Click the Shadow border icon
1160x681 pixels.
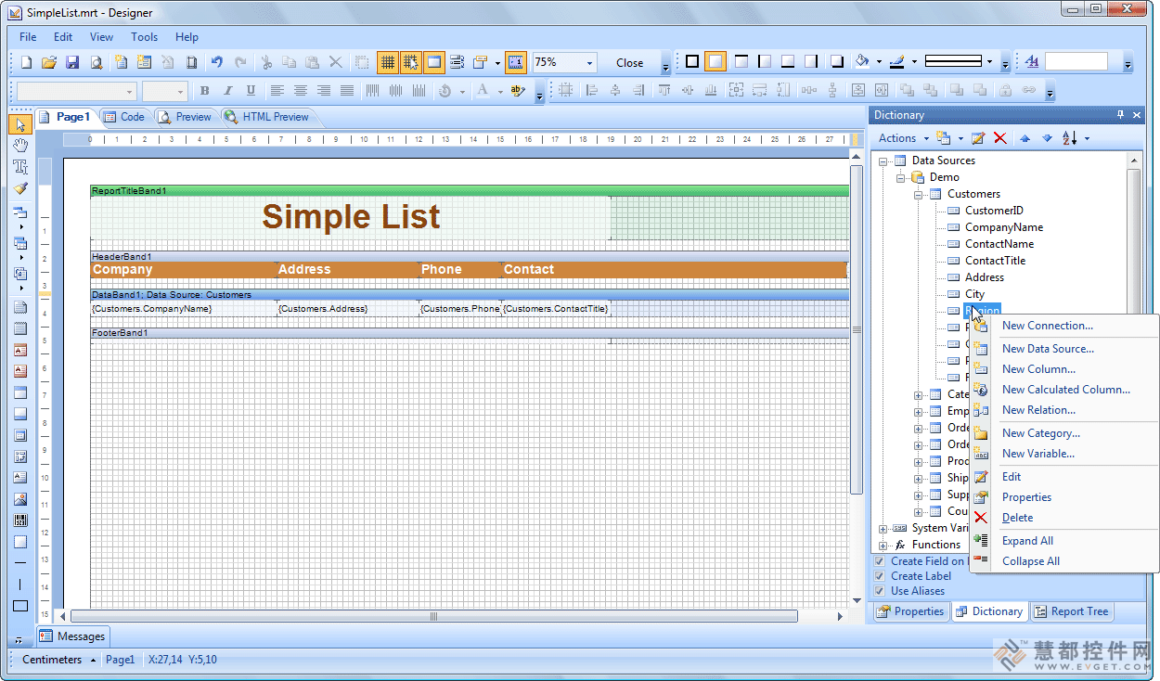click(836, 62)
